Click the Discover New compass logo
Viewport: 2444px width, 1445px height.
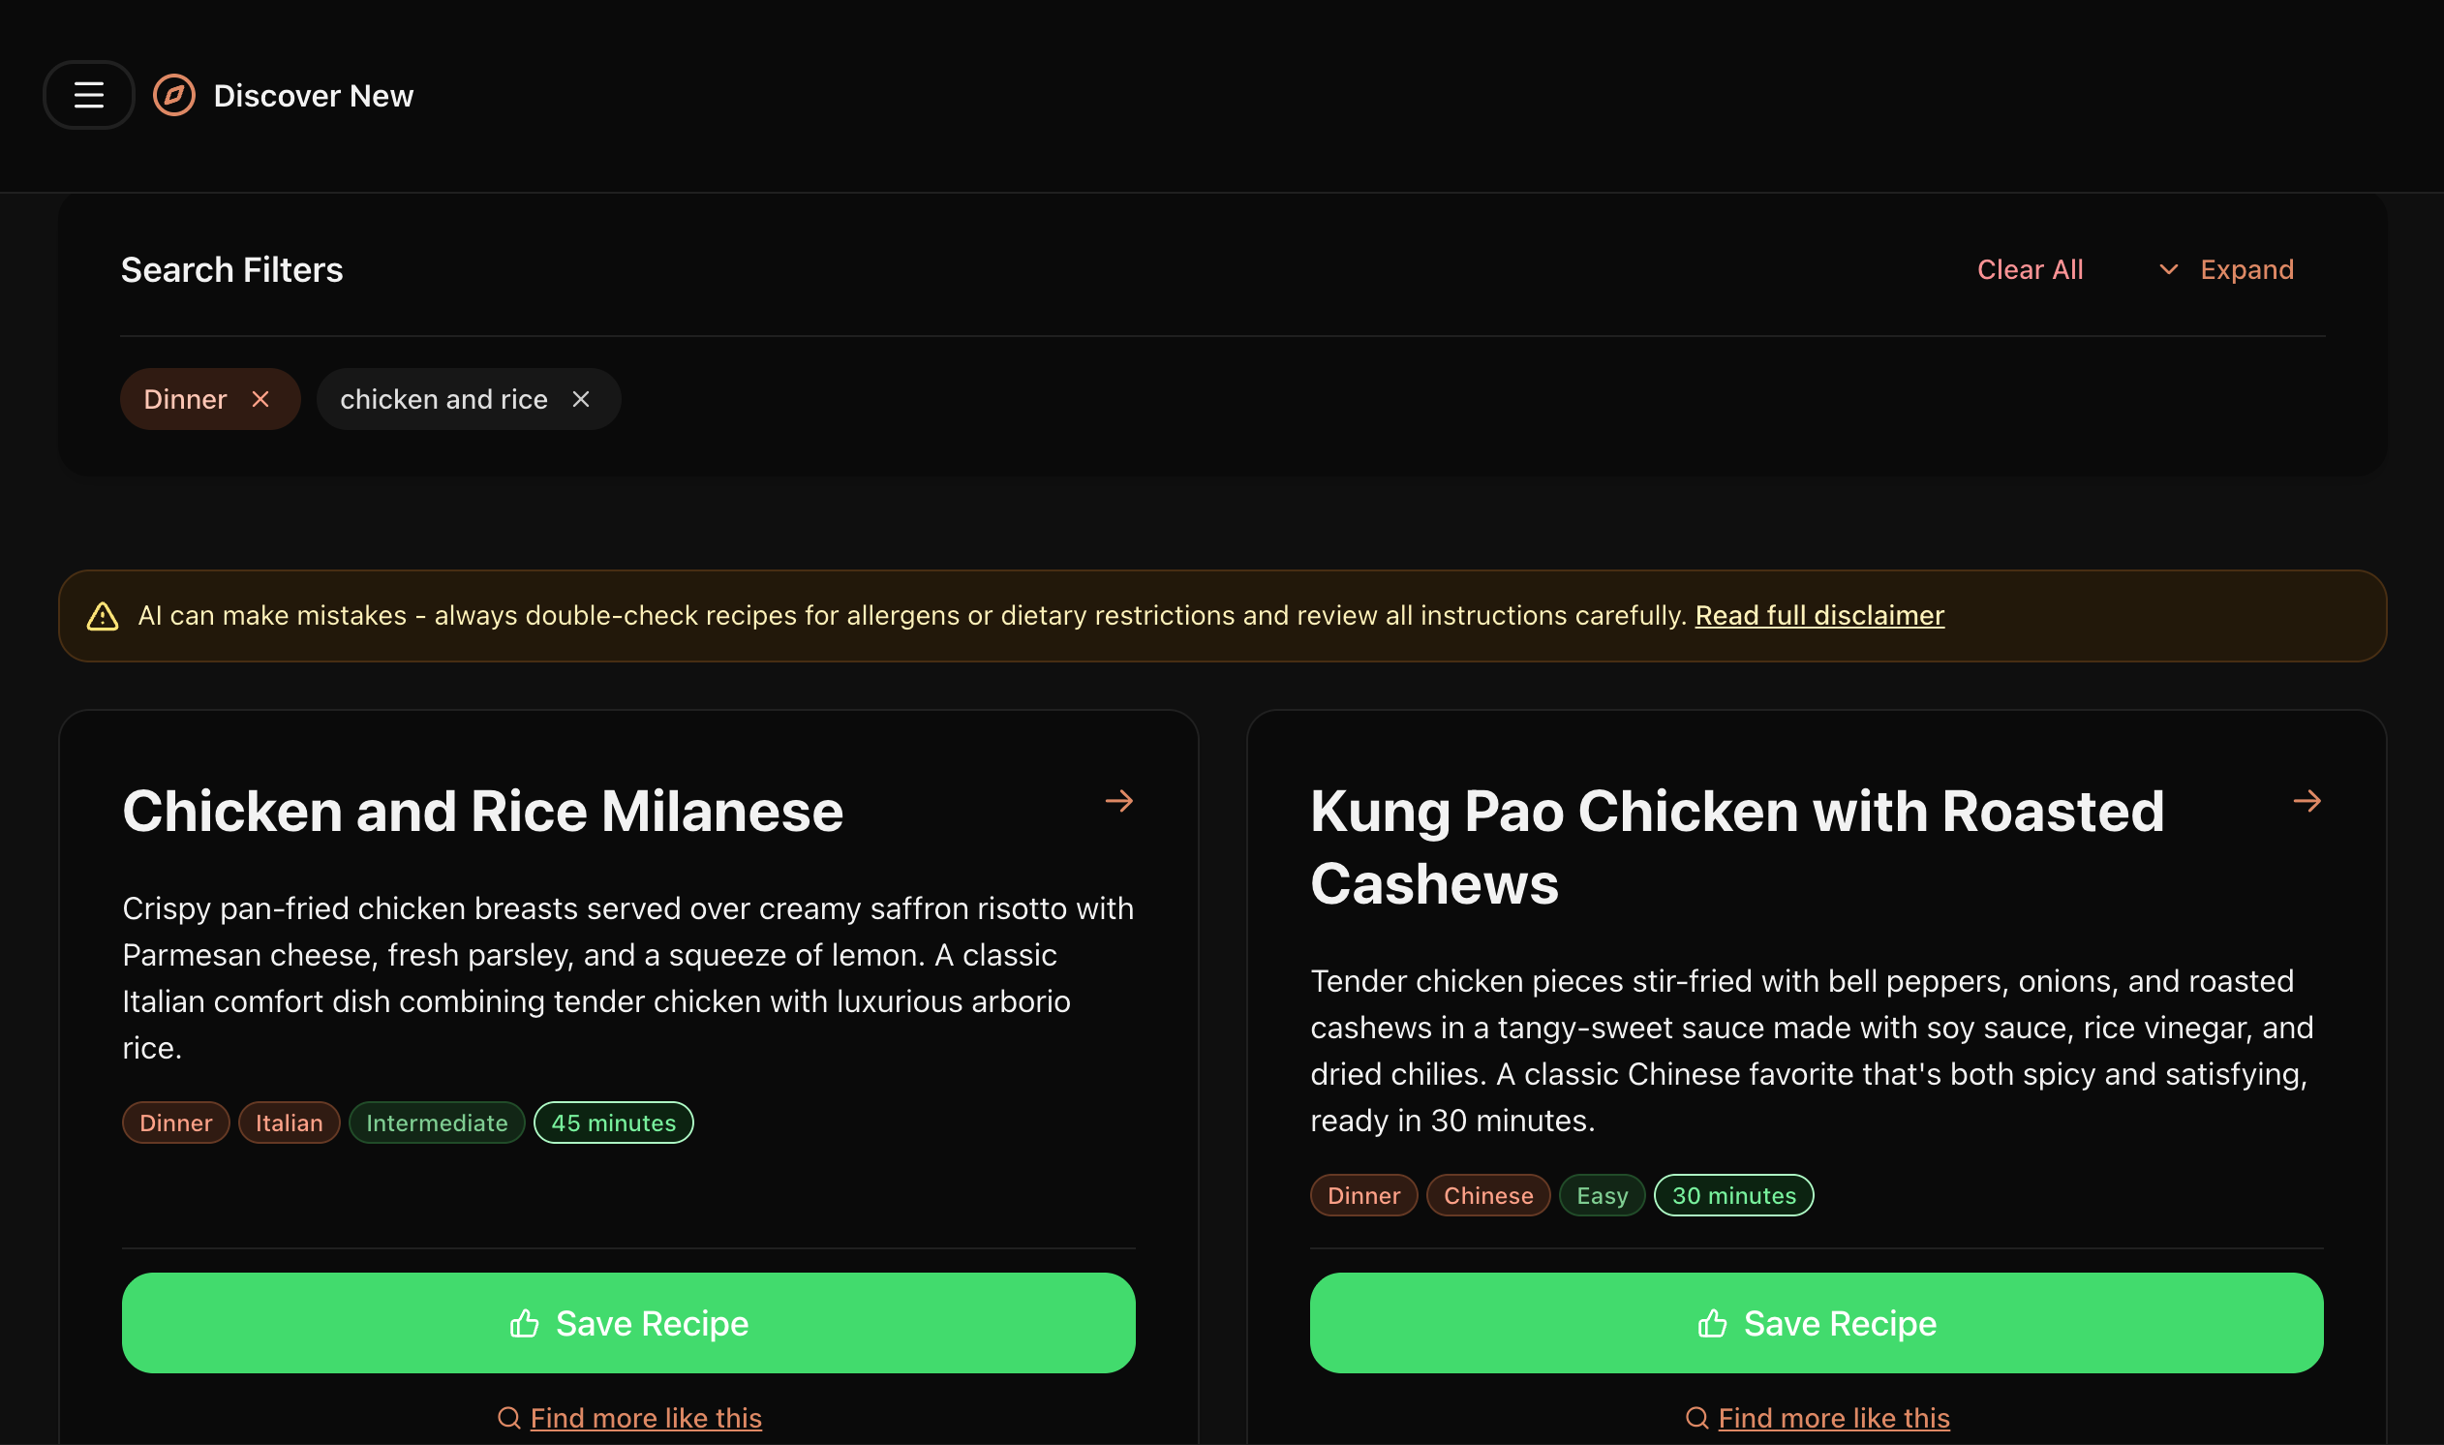[x=173, y=95]
